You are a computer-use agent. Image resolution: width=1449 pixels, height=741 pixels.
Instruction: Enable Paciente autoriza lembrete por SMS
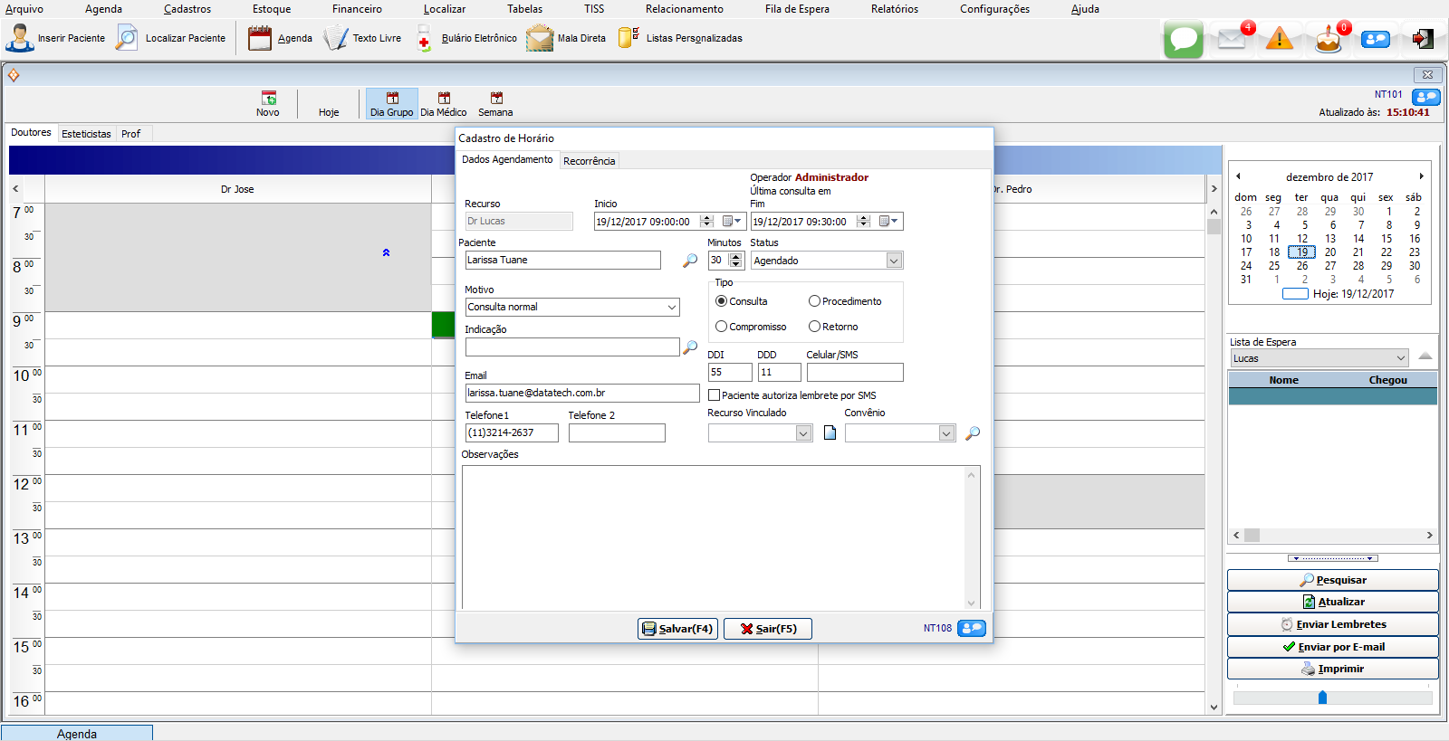pyautogui.click(x=715, y=395)
